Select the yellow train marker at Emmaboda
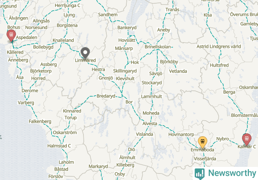 [x=202, y=142]
